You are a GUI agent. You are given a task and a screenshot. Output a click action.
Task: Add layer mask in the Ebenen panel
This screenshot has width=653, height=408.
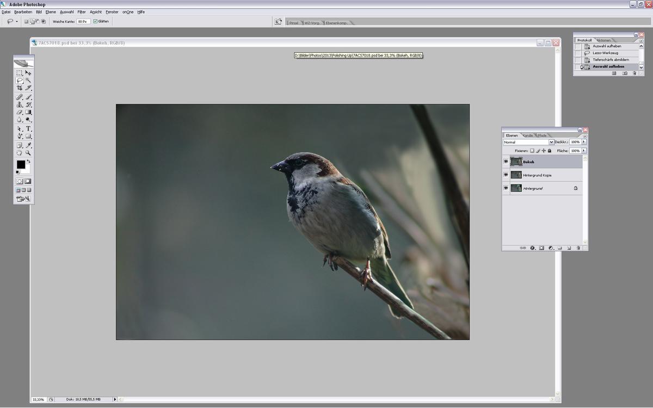(541, 248)
